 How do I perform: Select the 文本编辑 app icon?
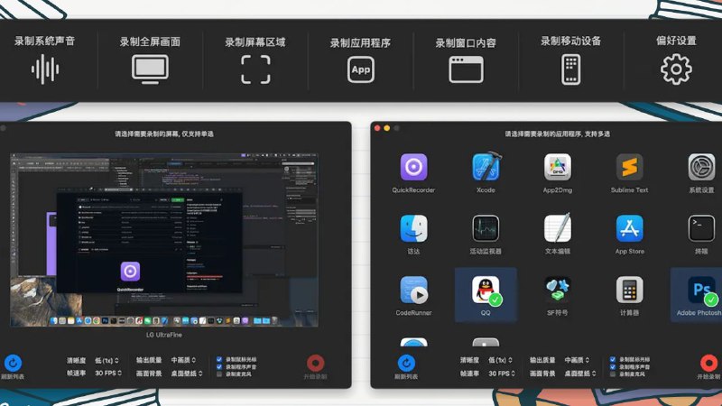[x=558, y=228]
